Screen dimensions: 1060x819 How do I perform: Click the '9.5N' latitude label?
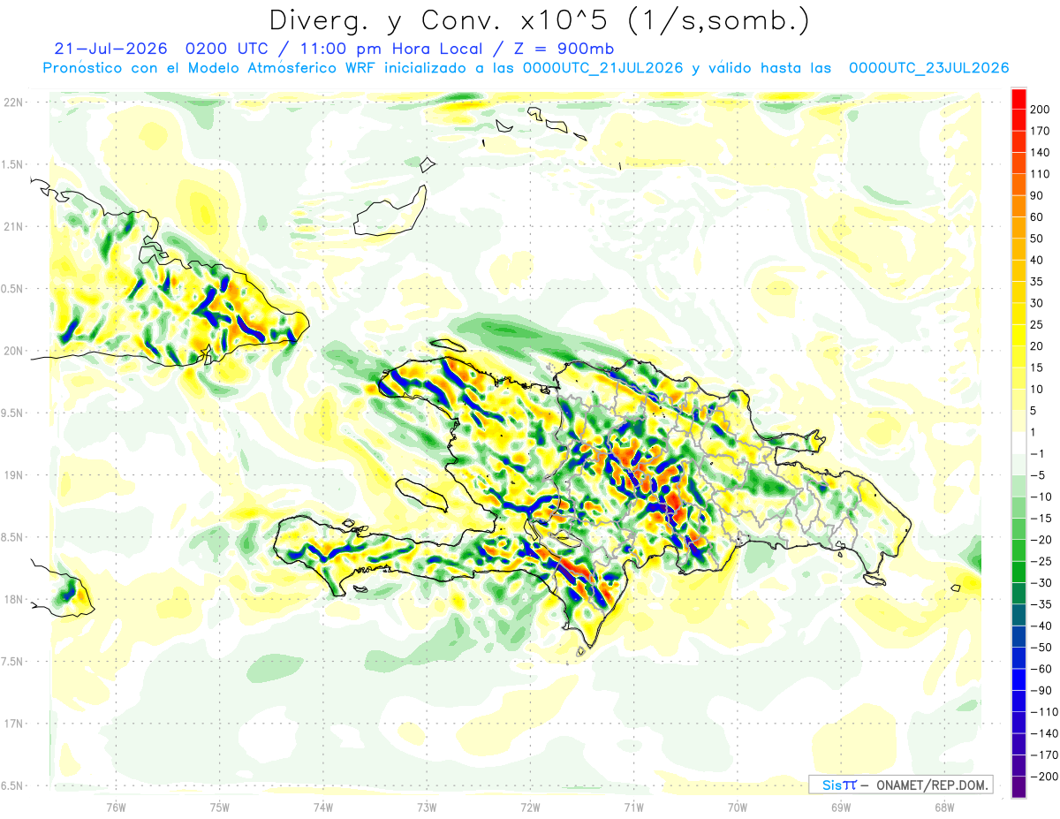click(13, 413)
